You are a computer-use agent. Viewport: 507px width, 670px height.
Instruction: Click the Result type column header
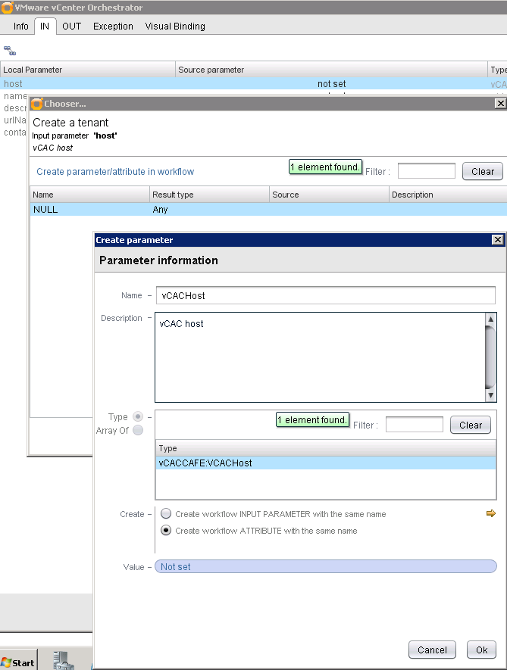(x=209, y=195)
